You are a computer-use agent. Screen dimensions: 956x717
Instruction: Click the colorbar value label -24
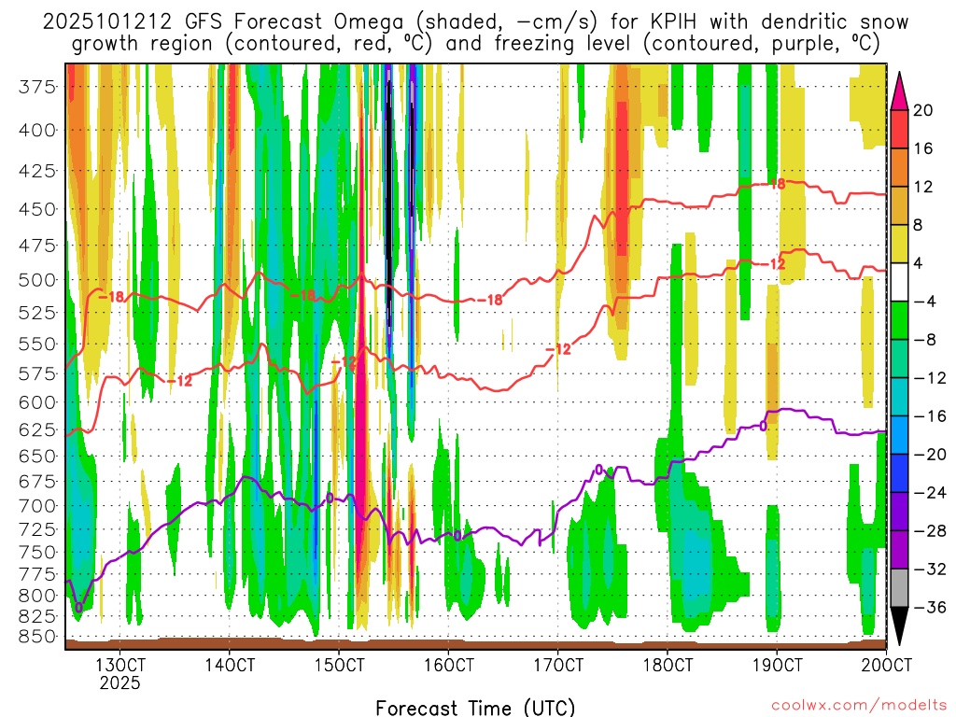coord(931,493)
